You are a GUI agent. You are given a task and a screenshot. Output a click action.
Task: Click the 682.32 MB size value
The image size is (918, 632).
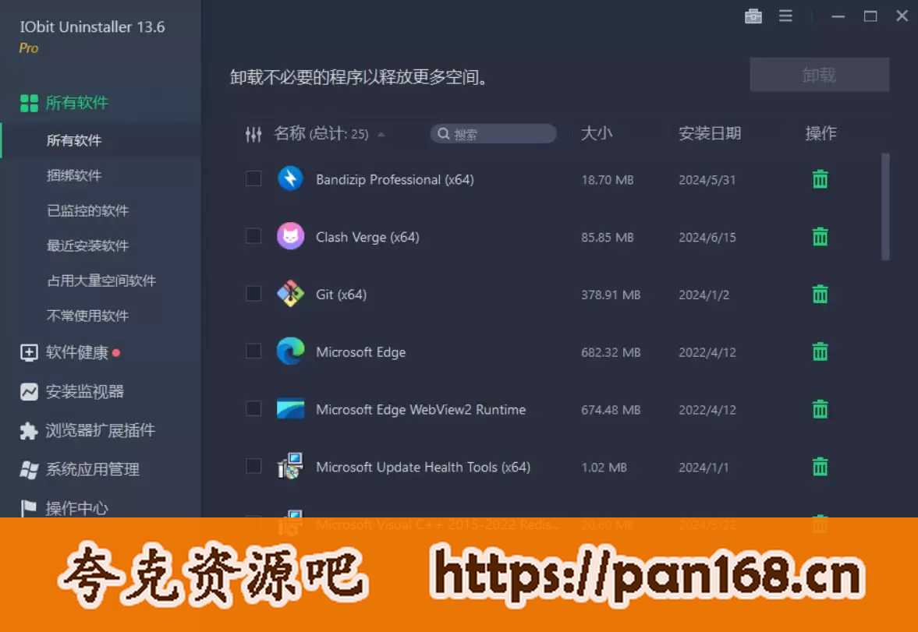pos(611,352)
